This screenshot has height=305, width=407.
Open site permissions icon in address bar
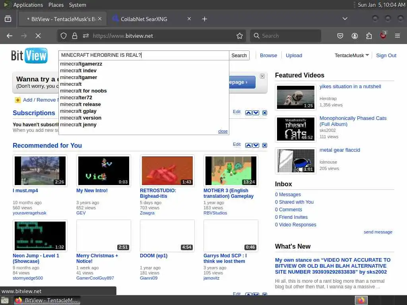pyautogui.click(x=86, y=36)
